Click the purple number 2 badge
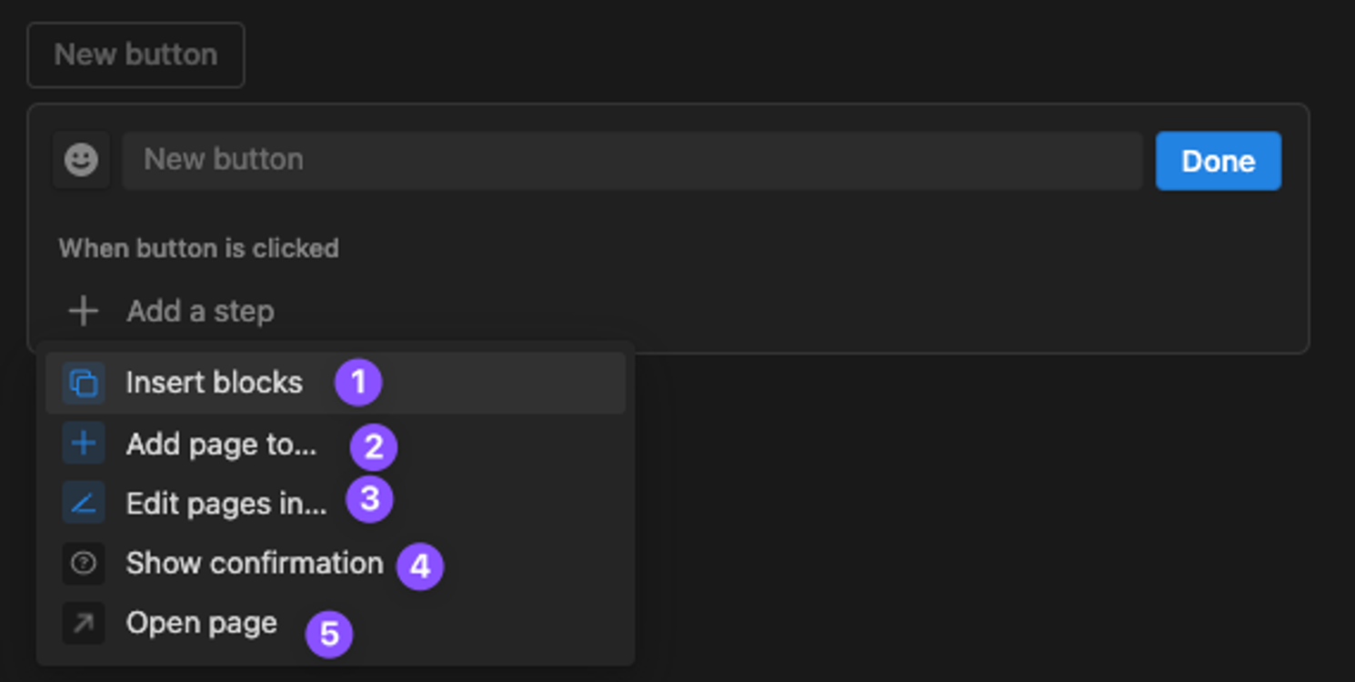1355x682 pixels. tap(374, 446)
